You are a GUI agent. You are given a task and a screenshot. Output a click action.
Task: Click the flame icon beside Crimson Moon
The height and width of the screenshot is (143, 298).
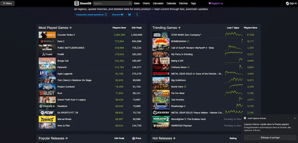coord(189,67)
